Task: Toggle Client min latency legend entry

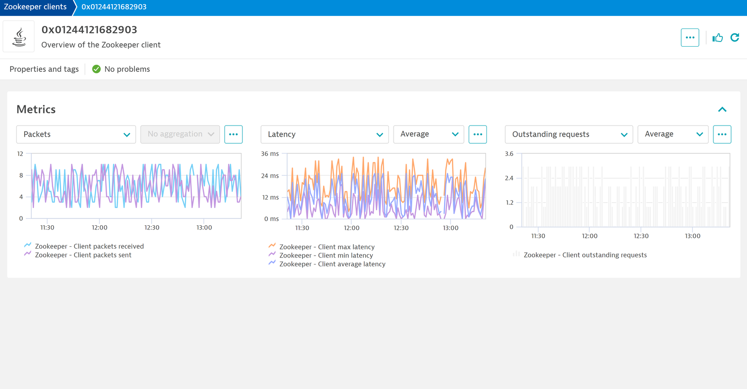Action: click(x=321, y=256)
